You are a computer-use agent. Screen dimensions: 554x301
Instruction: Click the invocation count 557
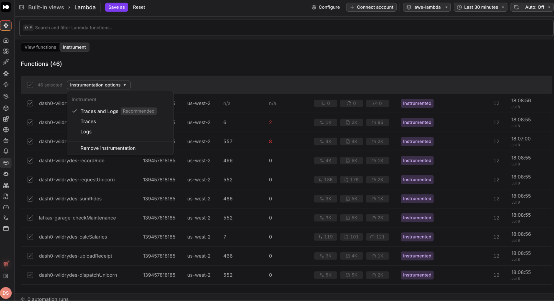[x=228, y=141]
